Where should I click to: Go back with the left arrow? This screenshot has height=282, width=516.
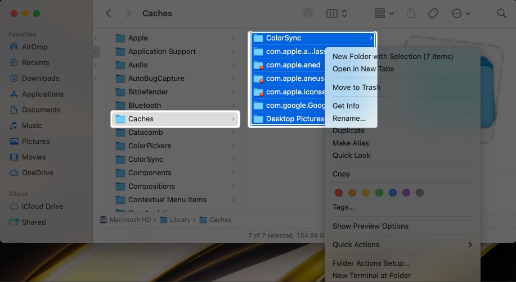tap(109, 13)
